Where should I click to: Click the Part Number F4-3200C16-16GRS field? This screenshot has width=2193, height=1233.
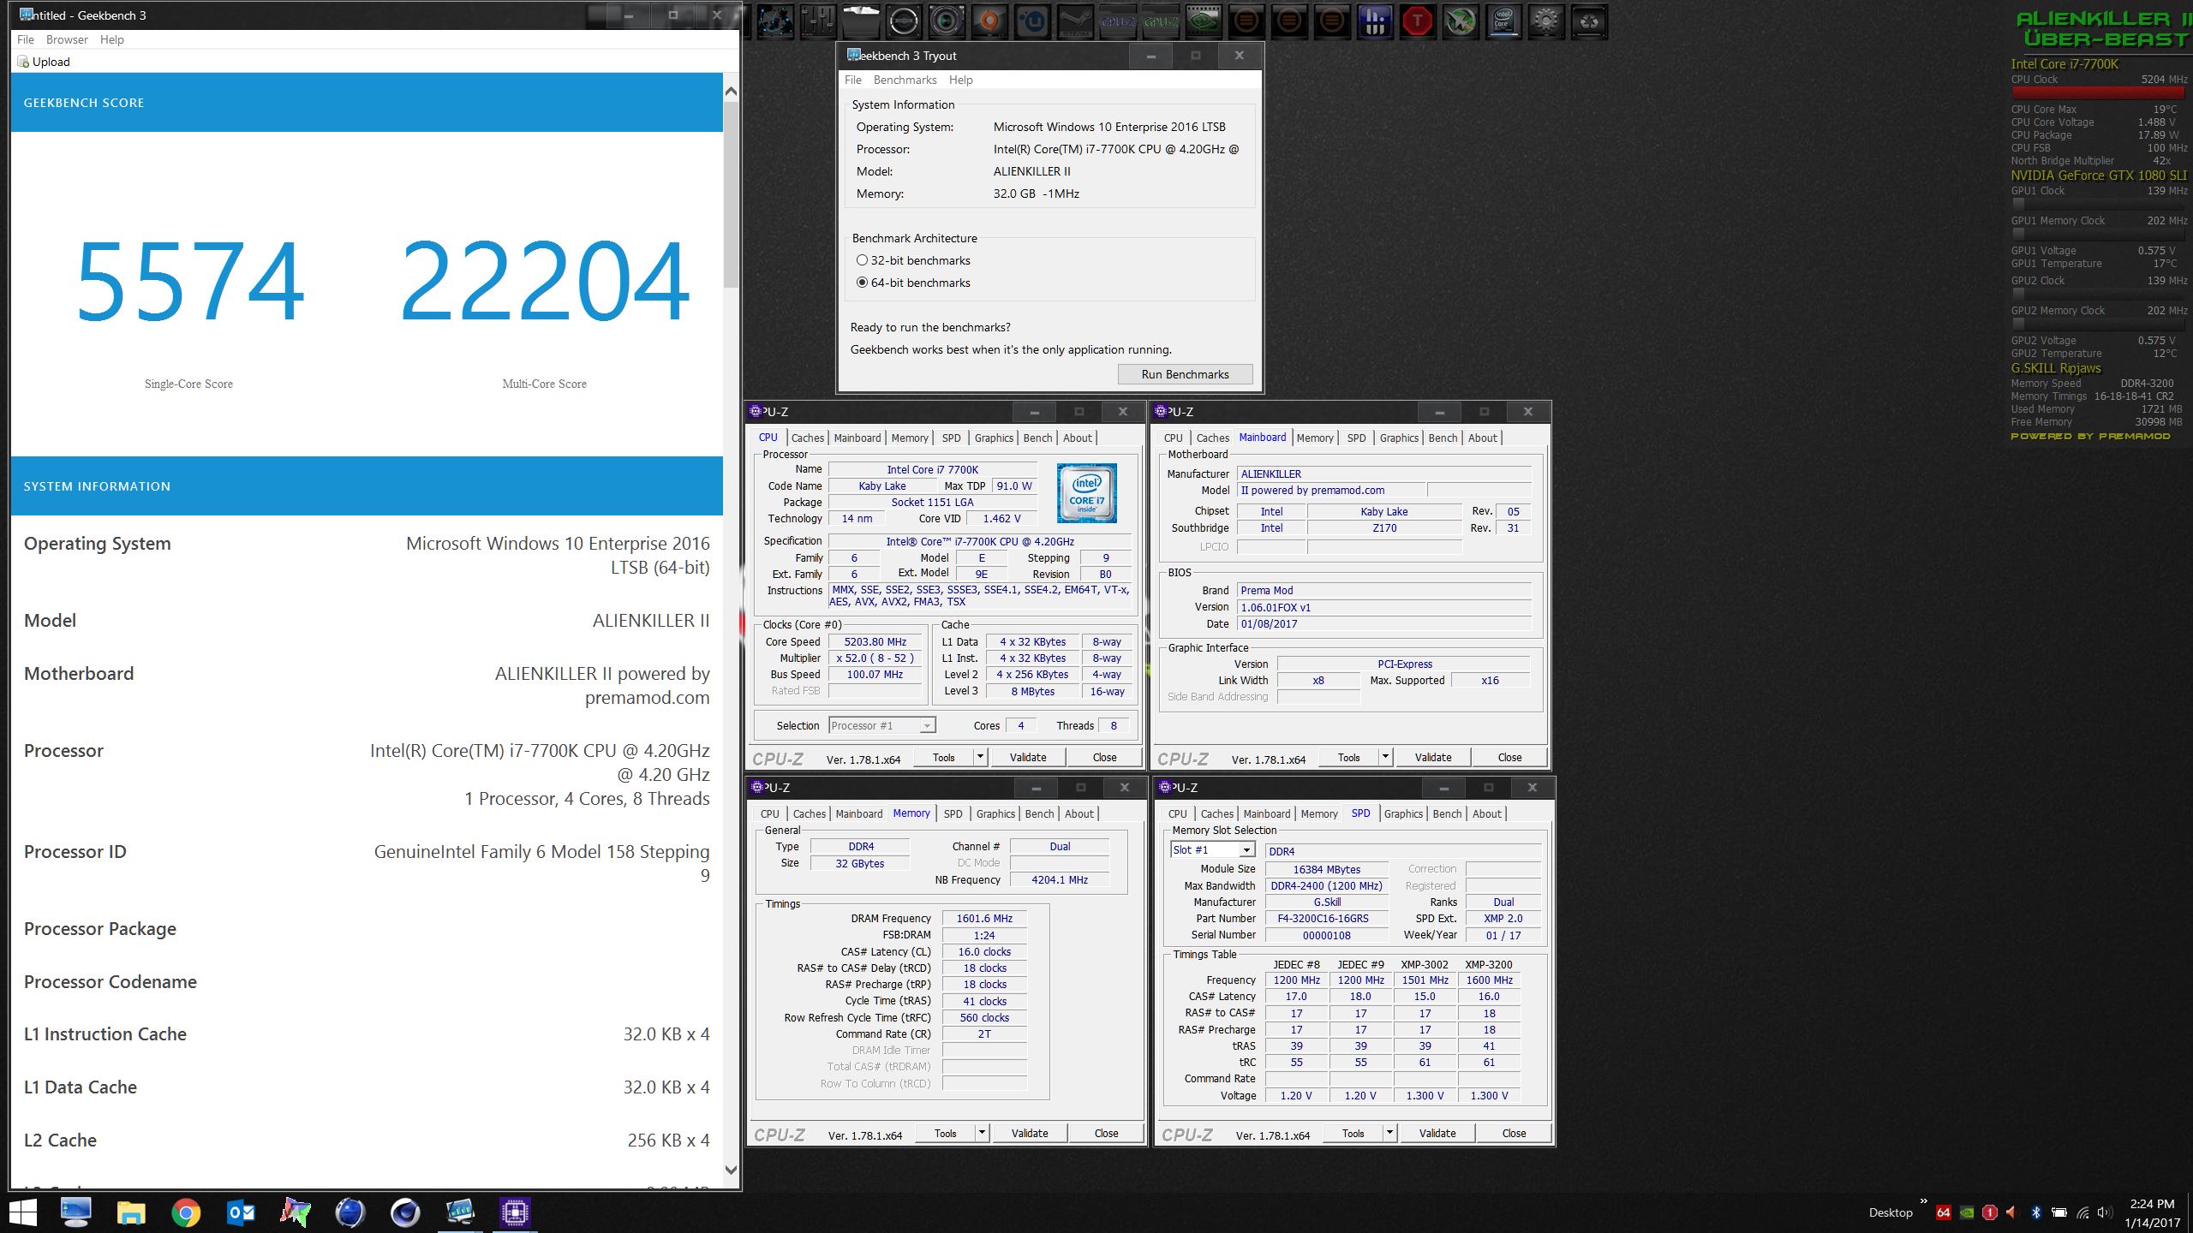1326,918
